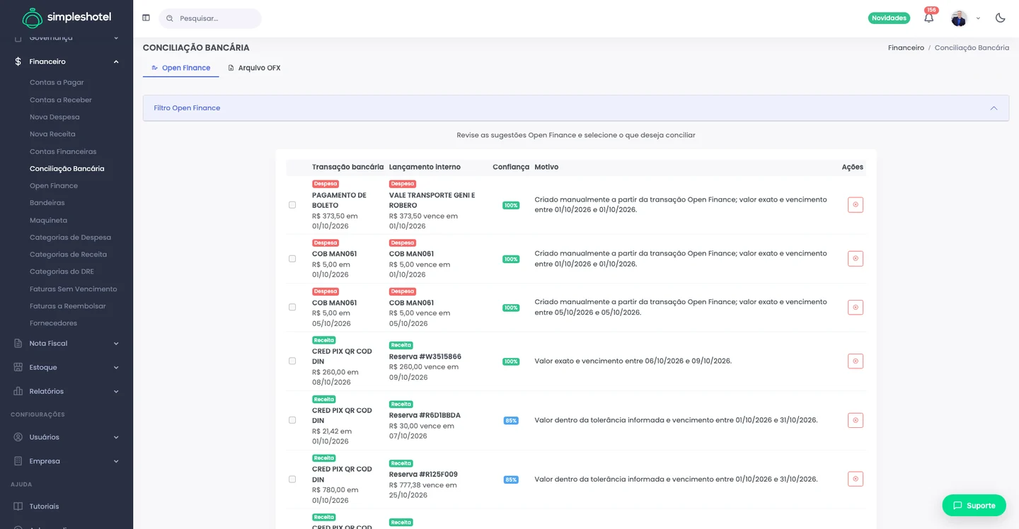This screenshot has width=1019, height=529.
Task: Click the simpleshotel logo
Action: pyautogui.click(x=67, y=18)
